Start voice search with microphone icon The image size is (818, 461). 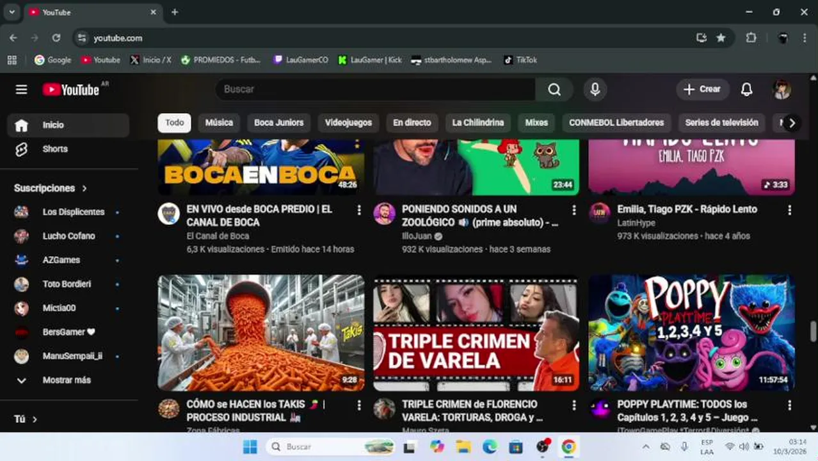pos(595,90)
